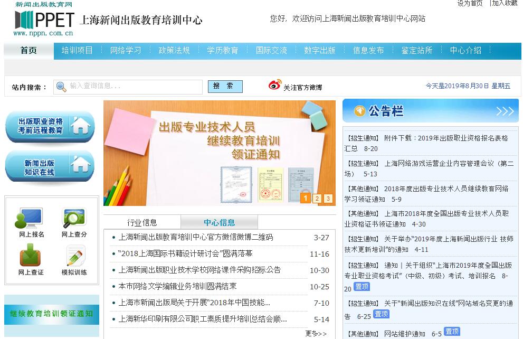Show more news via 更多>> link

[x=316, y=334]
